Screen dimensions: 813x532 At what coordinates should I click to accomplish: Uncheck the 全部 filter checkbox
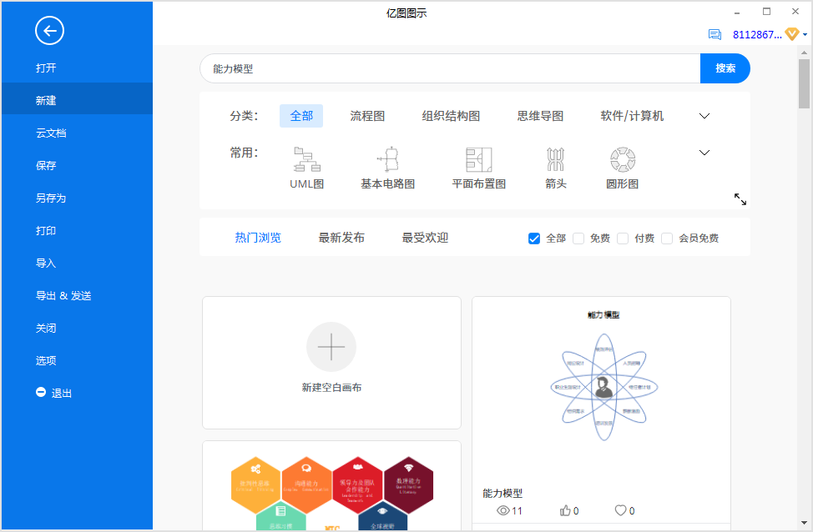point(534,238)
